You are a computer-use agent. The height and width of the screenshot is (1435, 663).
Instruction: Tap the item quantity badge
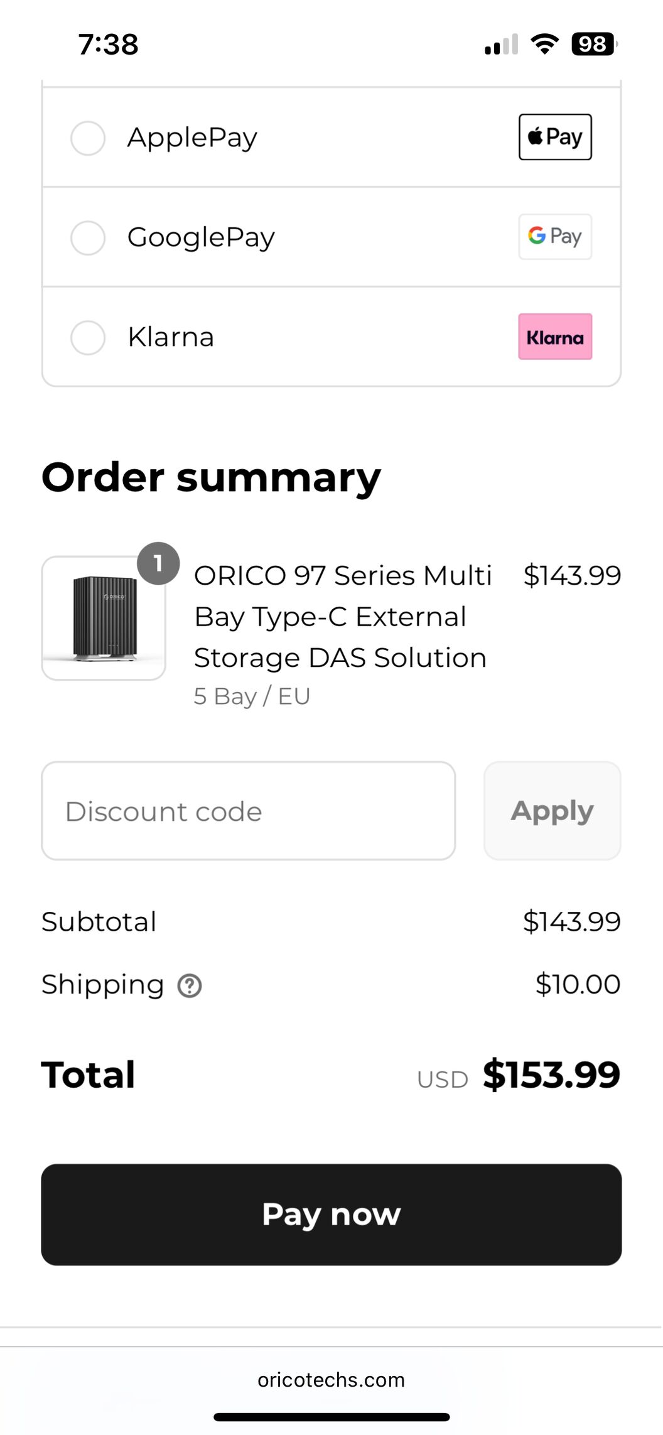click(x=158, y=563)
